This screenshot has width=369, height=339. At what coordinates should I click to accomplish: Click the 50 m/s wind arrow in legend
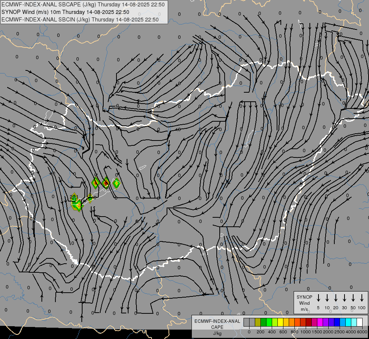tap(353, 298)
